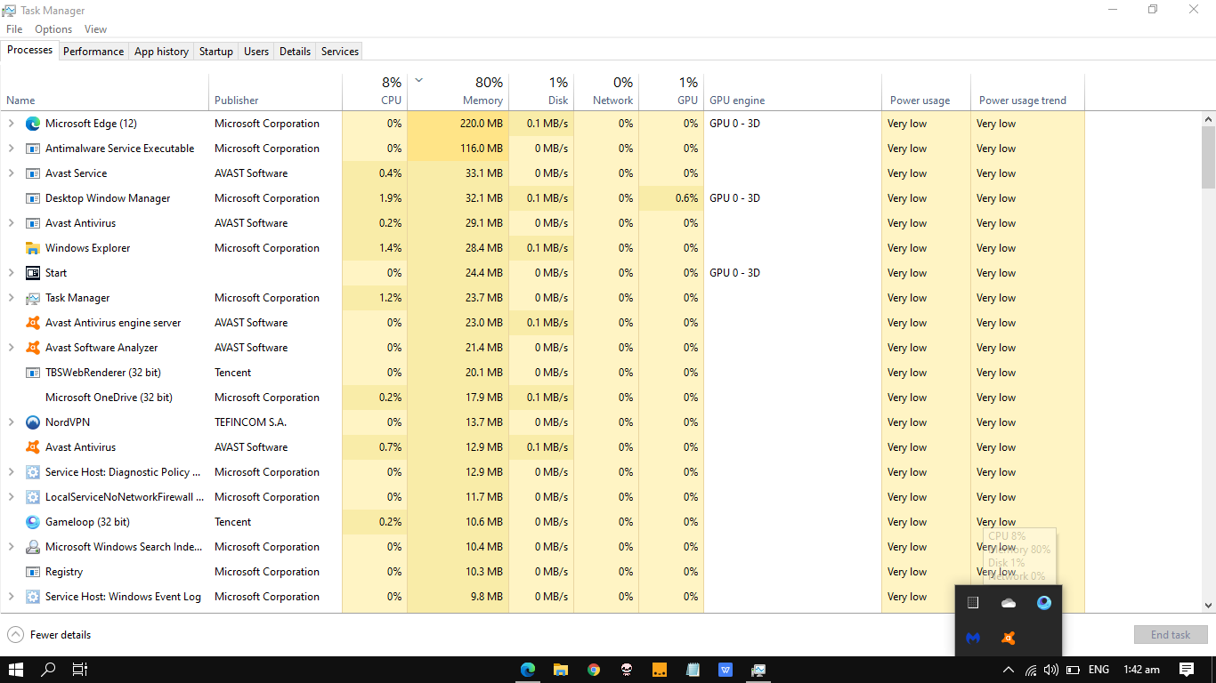Click the Registry process icon
Screen dimensions: 1216x683
[x=33, y=572]
